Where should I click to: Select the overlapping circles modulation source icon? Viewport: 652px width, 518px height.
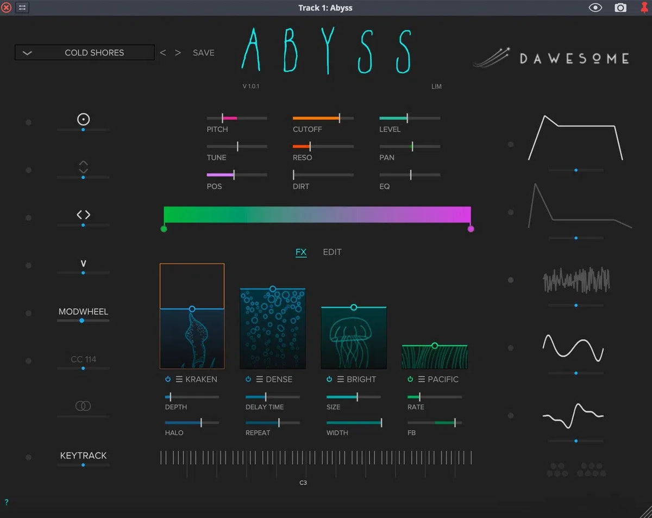(x=83, y=405)
